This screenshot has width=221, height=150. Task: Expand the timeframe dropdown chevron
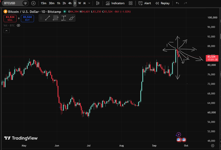[89, 3]
